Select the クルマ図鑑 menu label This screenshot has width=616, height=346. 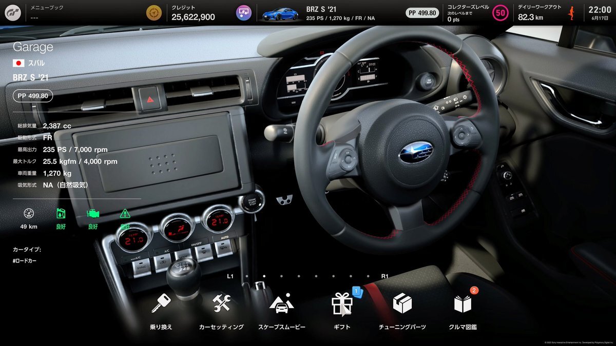pyautogui.click(x=463, y=327)
